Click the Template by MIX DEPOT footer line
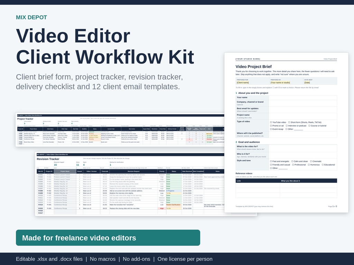Viewport: 354px width, 265px height. click(254, 206)
